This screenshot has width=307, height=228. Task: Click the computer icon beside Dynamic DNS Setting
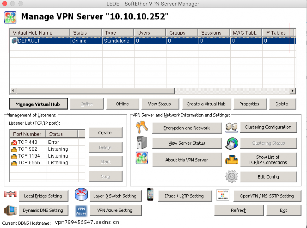(x=10, y=210)
